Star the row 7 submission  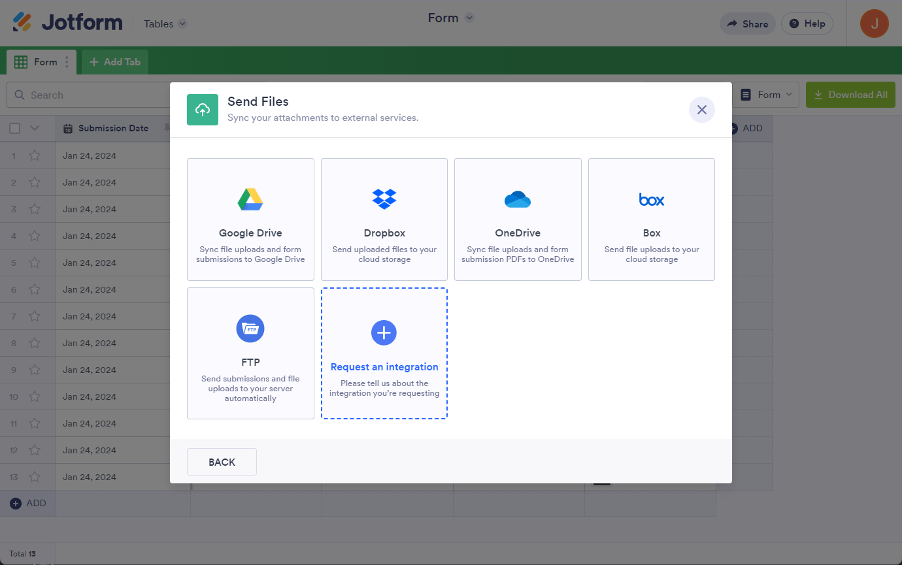click(x=35, y=317)
